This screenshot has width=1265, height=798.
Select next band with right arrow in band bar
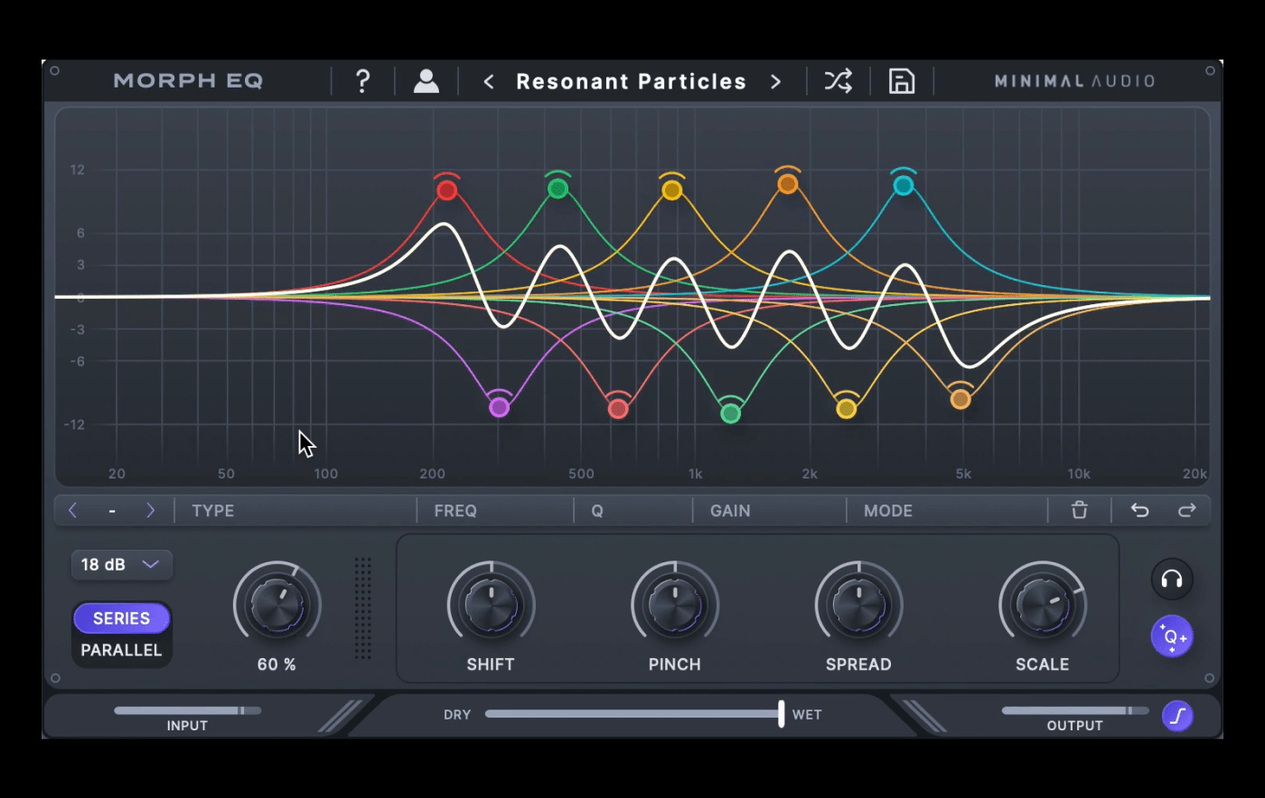pos(150,510)
